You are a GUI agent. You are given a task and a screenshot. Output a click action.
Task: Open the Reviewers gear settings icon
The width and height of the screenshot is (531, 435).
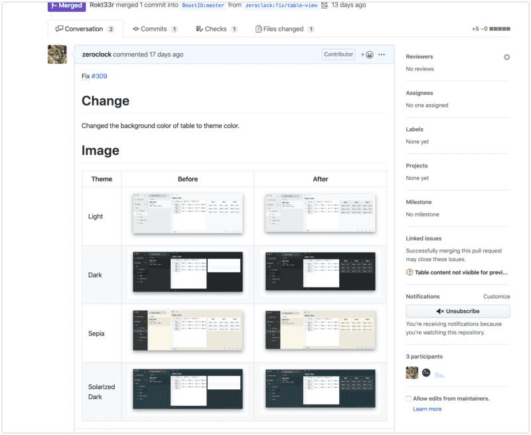pos(506,57)
